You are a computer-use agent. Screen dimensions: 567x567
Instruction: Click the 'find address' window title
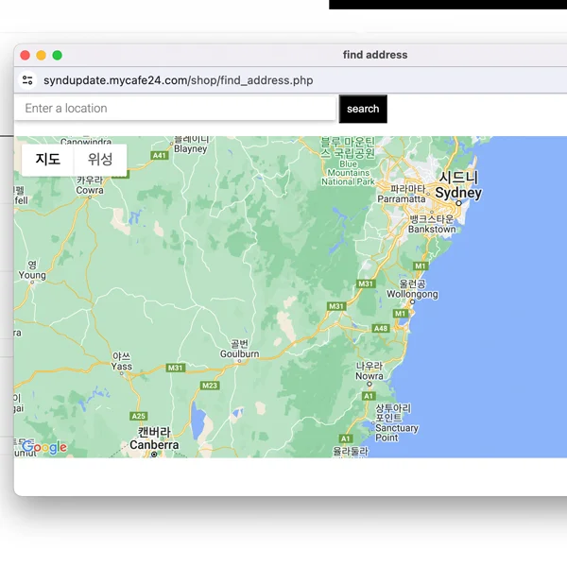pyautogui.click(x=375, y=55)
